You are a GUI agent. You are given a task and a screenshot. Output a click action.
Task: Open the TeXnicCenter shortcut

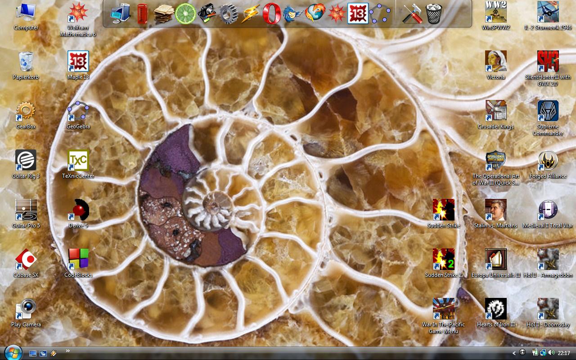tap(78, 165)
